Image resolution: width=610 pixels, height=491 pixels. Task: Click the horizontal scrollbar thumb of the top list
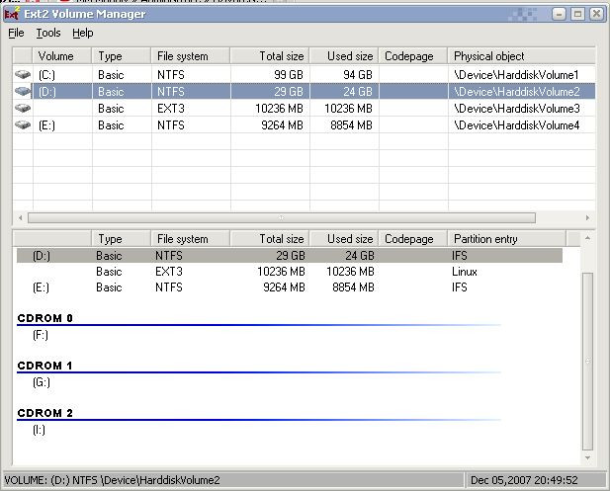[282, 217]
